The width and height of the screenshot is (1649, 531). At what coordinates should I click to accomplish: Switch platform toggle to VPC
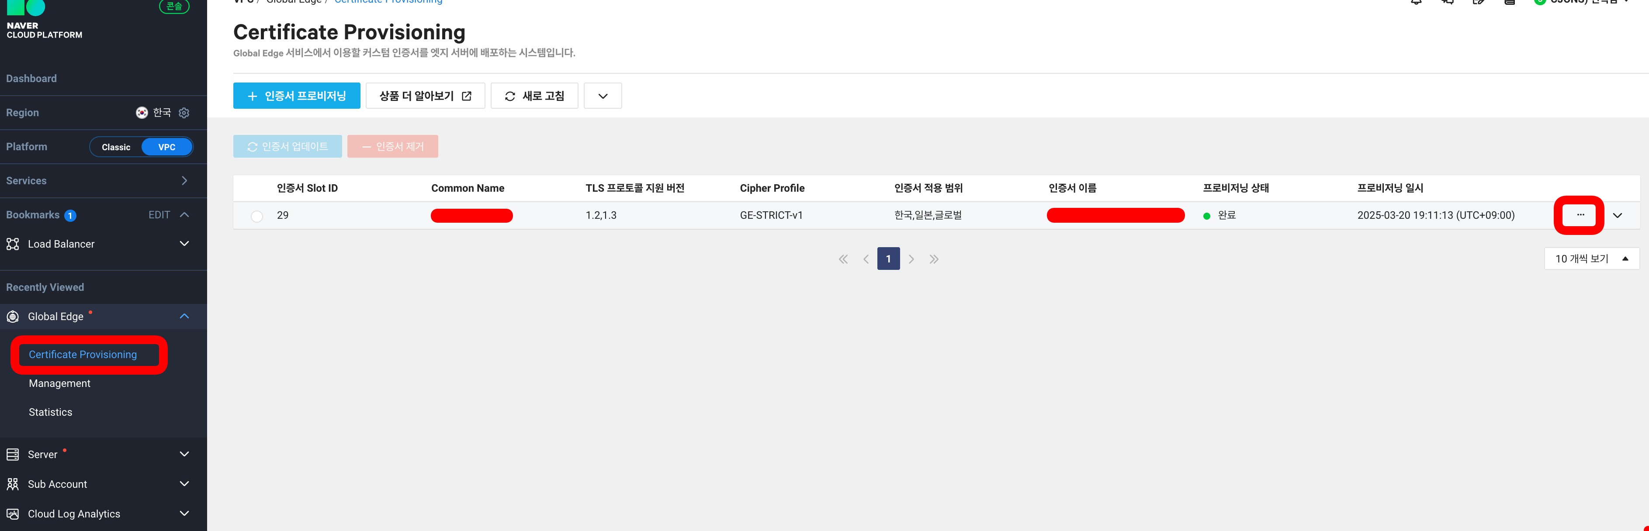pos(166,147)
